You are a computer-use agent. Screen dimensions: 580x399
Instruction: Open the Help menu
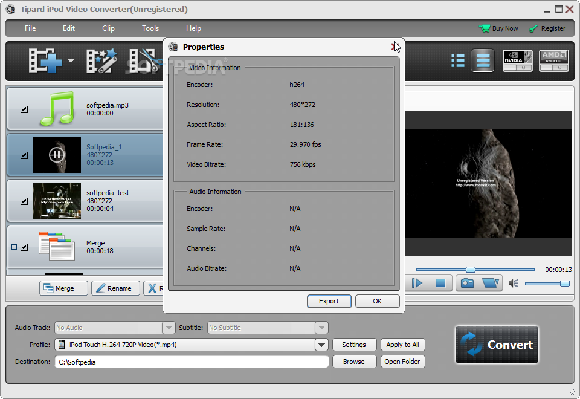coord(193,28)
